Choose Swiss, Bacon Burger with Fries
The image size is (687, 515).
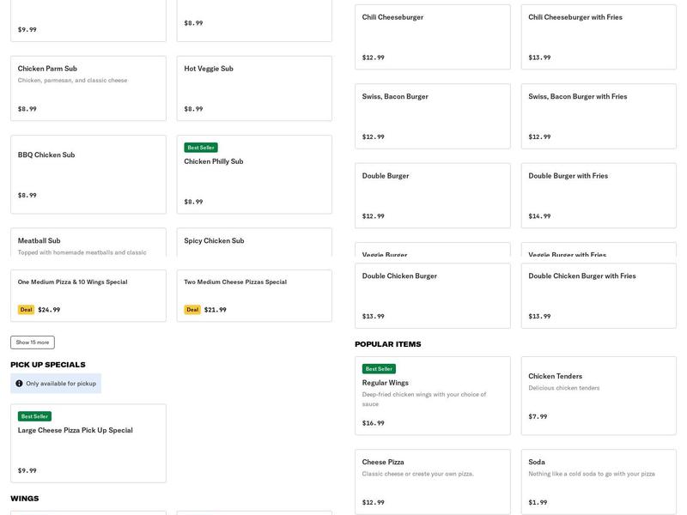click(x=598, y=116)
